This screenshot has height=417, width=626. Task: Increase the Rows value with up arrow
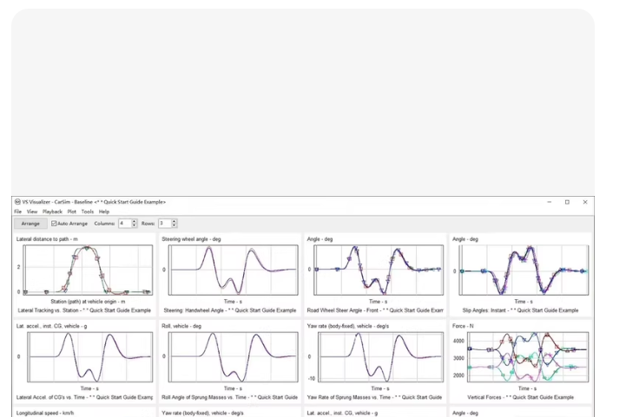coord(174,221)
